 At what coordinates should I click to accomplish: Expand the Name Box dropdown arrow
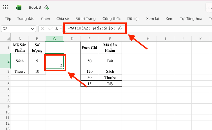tap(32, 29)
